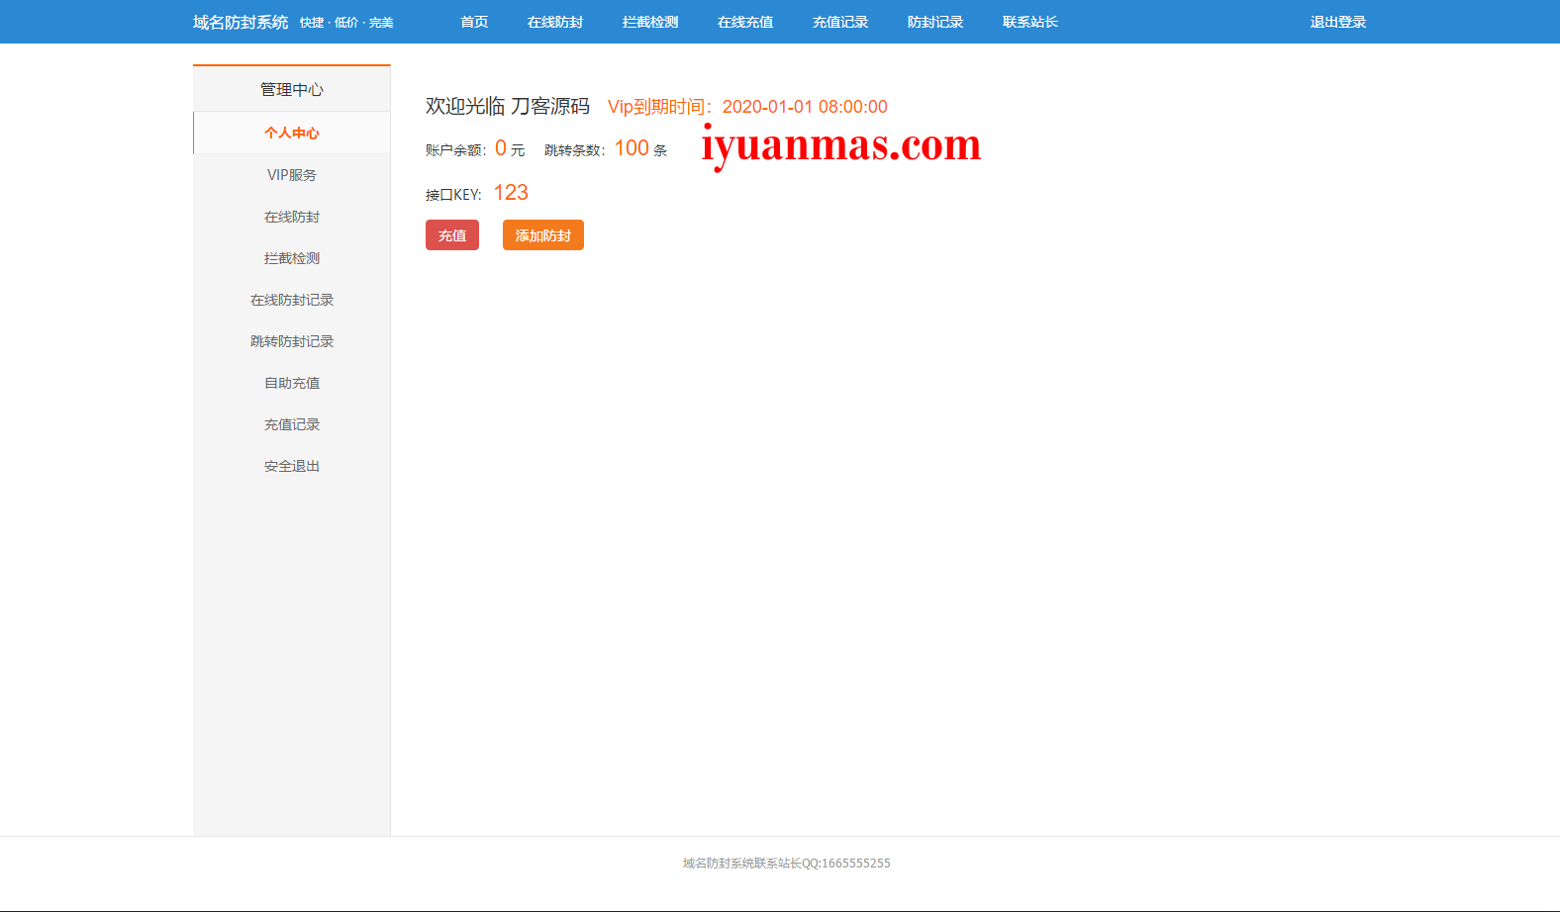Screen dimensions: 1560x912
Task: Open 跳转防封记录 in the sidebar
Action: click(292, 341)
